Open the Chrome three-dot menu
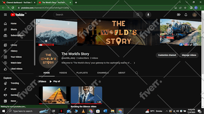The width and height of the screenshot is (204, 114). (201, 8)
